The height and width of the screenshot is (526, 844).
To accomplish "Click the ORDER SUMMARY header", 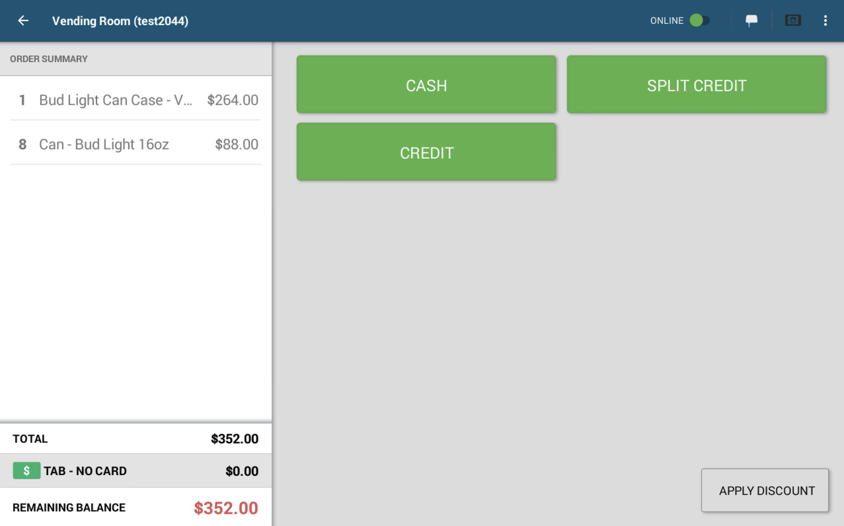I will 49,59.
